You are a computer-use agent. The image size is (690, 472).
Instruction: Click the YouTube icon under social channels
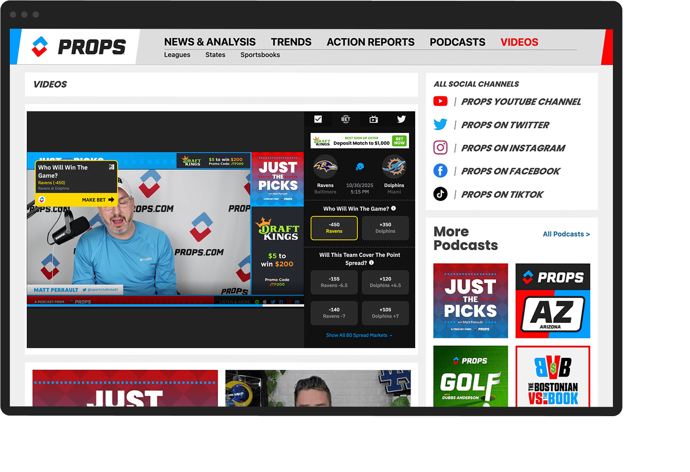pyautogui.click(x=440, y=101)
